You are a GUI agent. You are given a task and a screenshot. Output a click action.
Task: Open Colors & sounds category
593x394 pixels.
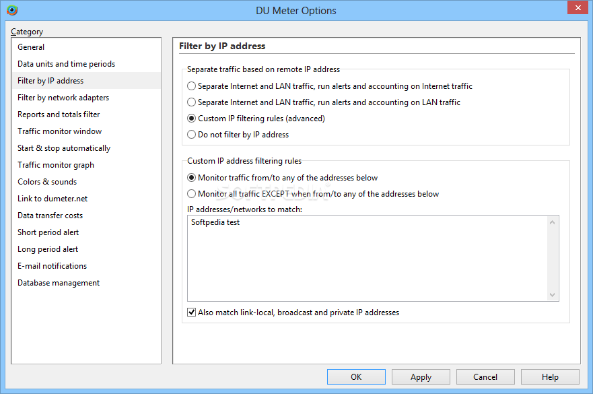[86, 182]
